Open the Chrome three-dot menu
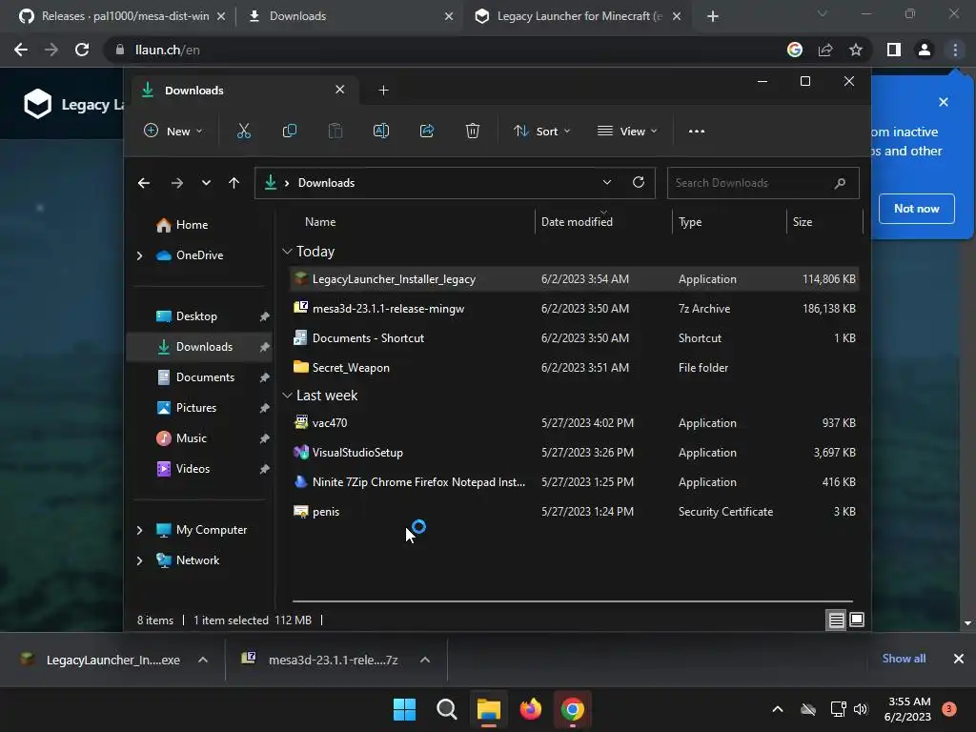Image resolution: width=976 pixels, height=732 pixels. (955, 50)
